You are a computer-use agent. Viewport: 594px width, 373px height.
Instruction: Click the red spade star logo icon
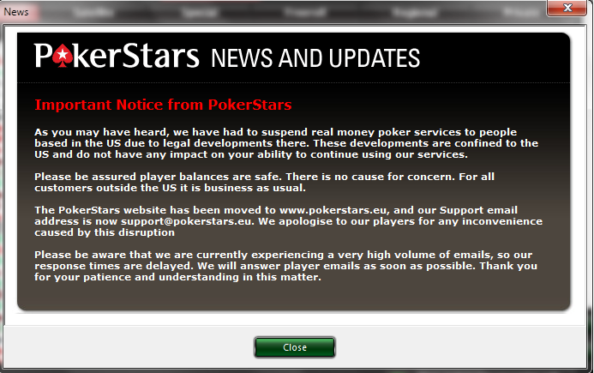coord(63,57)
